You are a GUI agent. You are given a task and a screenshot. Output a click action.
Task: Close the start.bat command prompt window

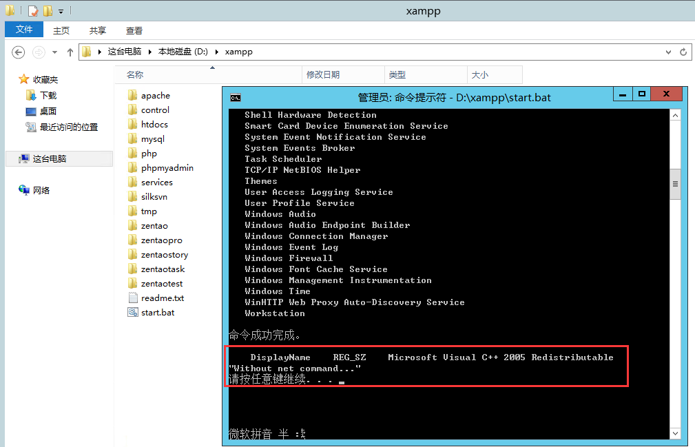pos(666,94)
